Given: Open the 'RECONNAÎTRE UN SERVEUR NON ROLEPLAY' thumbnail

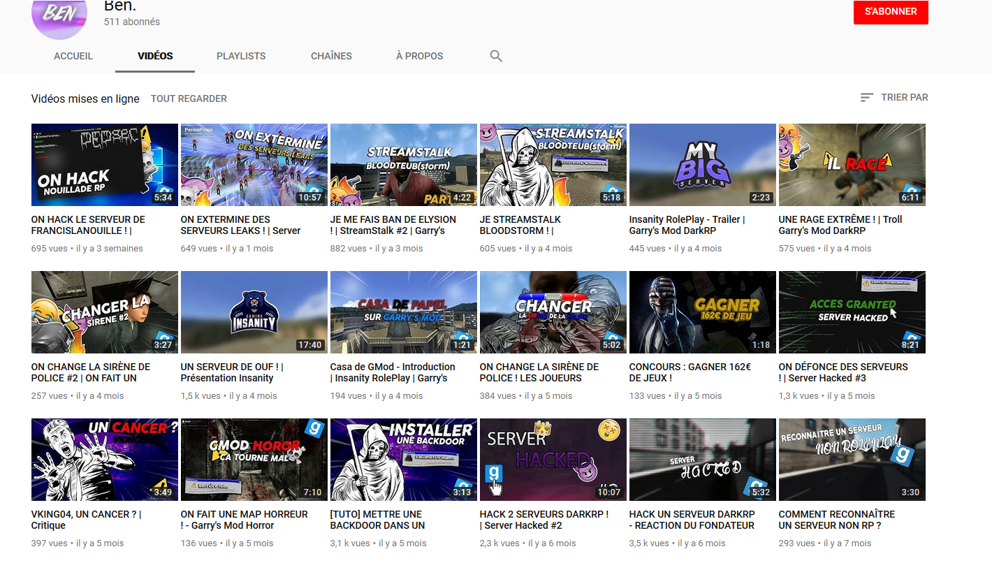Looking at the screenshot, I should point(852,460).
